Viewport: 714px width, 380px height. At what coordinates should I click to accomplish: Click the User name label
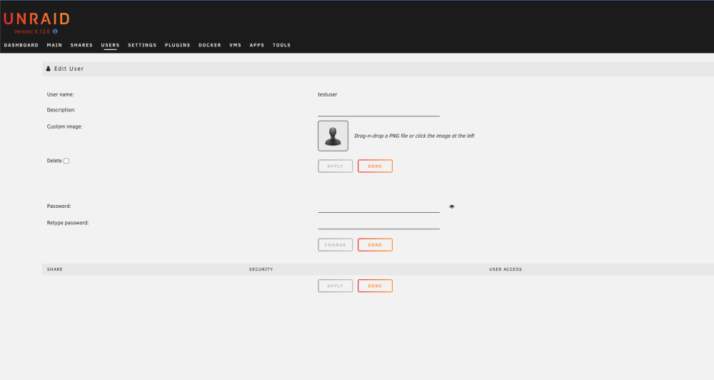point(60,94)
